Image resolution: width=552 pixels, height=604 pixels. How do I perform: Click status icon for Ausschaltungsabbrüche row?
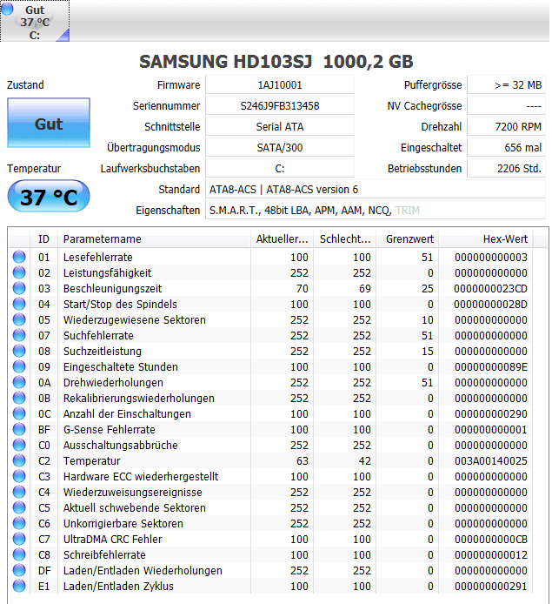tap(19, 445)
